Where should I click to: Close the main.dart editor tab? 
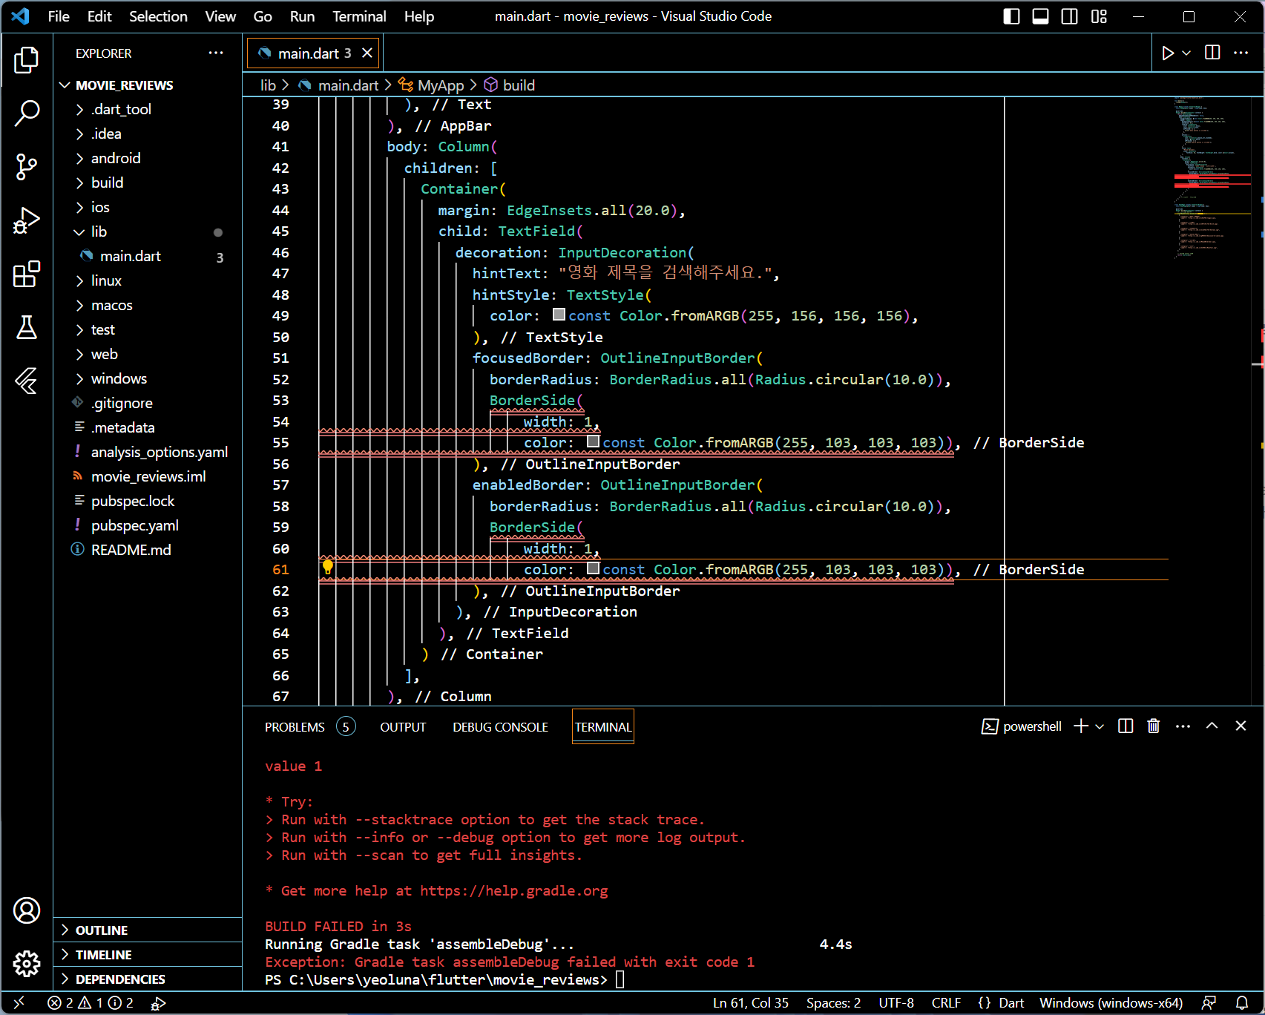click(x=367, y=53)
